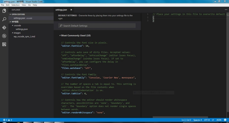The image size is (229, 123).
Task: Close the settings.json editor tab
Action: point(71,10)
